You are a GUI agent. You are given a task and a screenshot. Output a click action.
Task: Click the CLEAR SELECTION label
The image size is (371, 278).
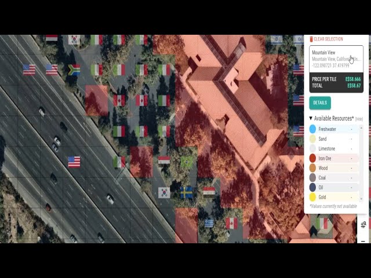328,39
